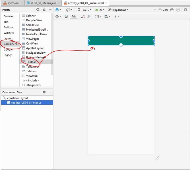The height and width of the screenshot is (170, 190).
Task: Click top constraint handle of toolbar
Action: pos(121,36)
